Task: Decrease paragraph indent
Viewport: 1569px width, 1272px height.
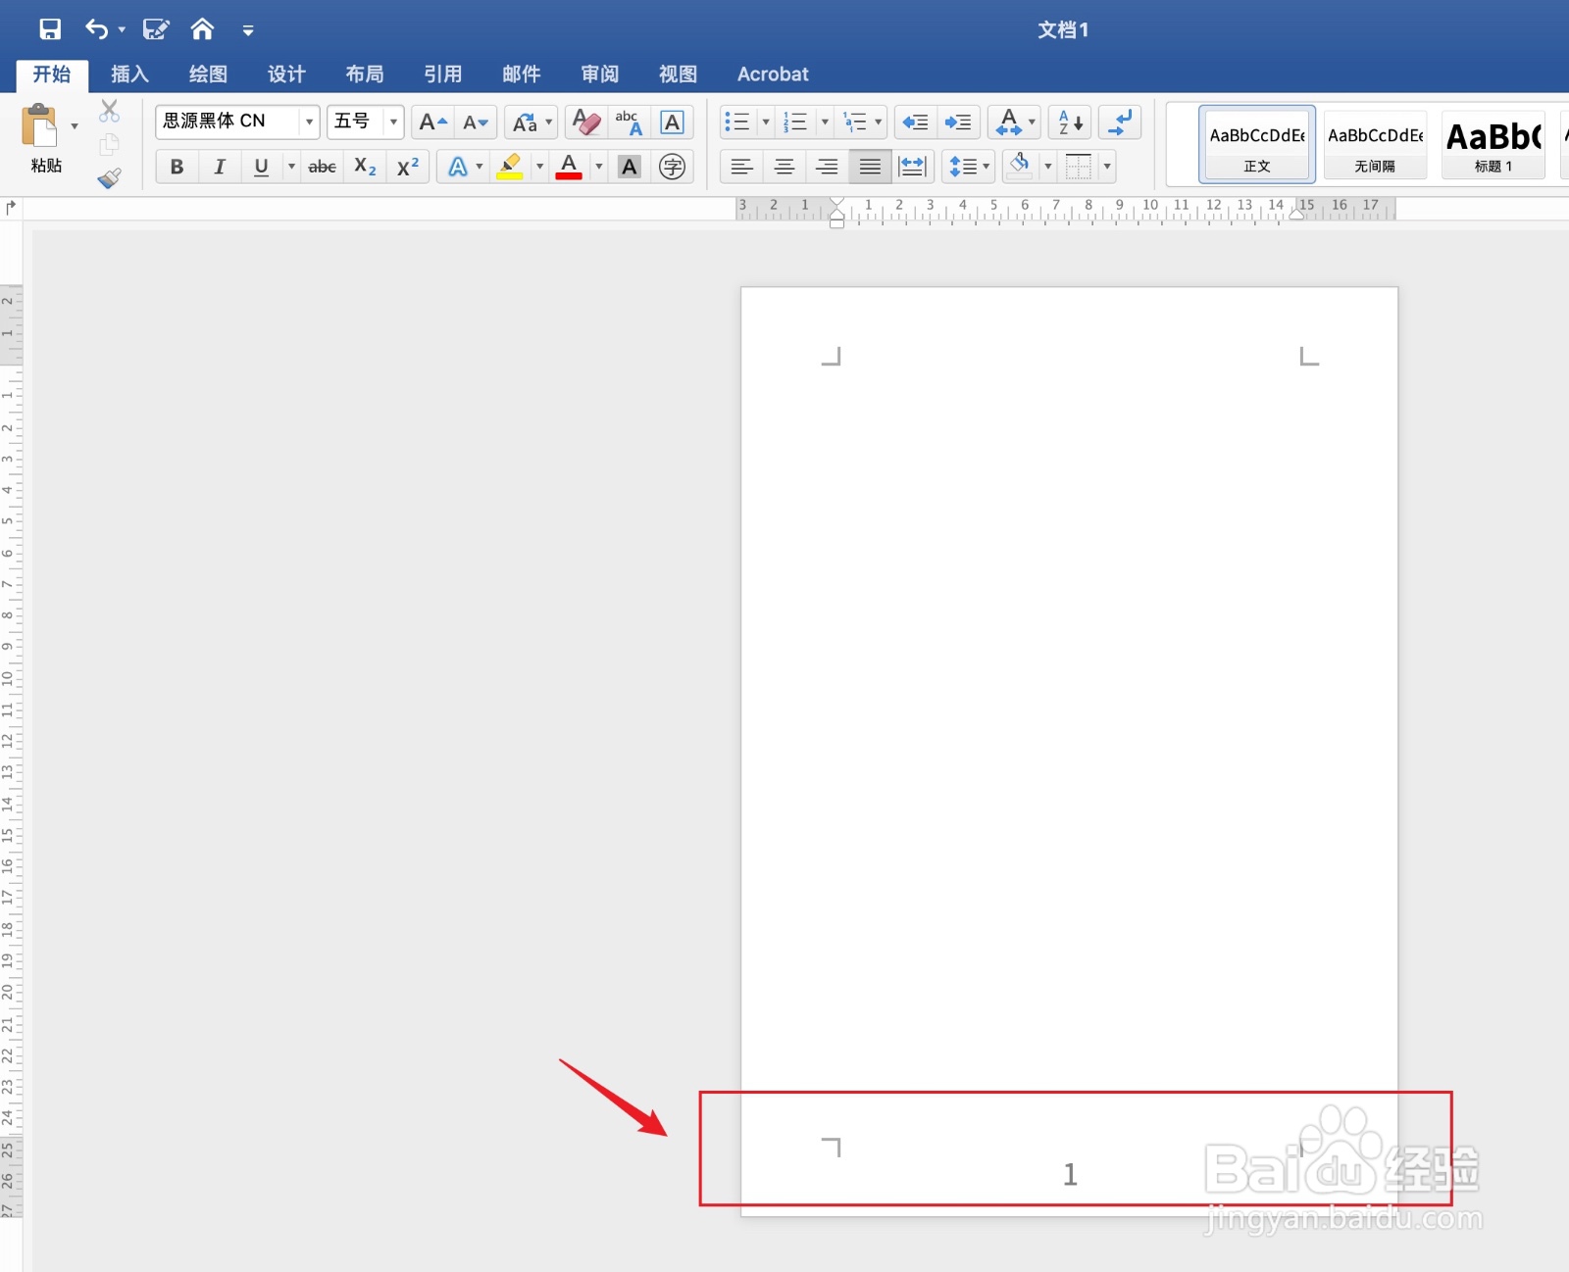Action: tap(915, 122)
